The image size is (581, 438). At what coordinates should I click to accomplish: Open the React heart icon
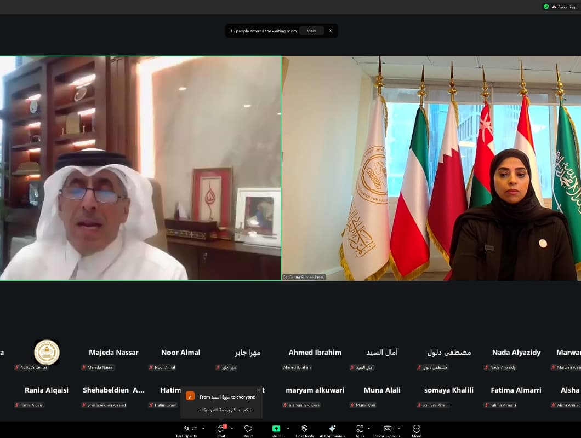(248, 429)
